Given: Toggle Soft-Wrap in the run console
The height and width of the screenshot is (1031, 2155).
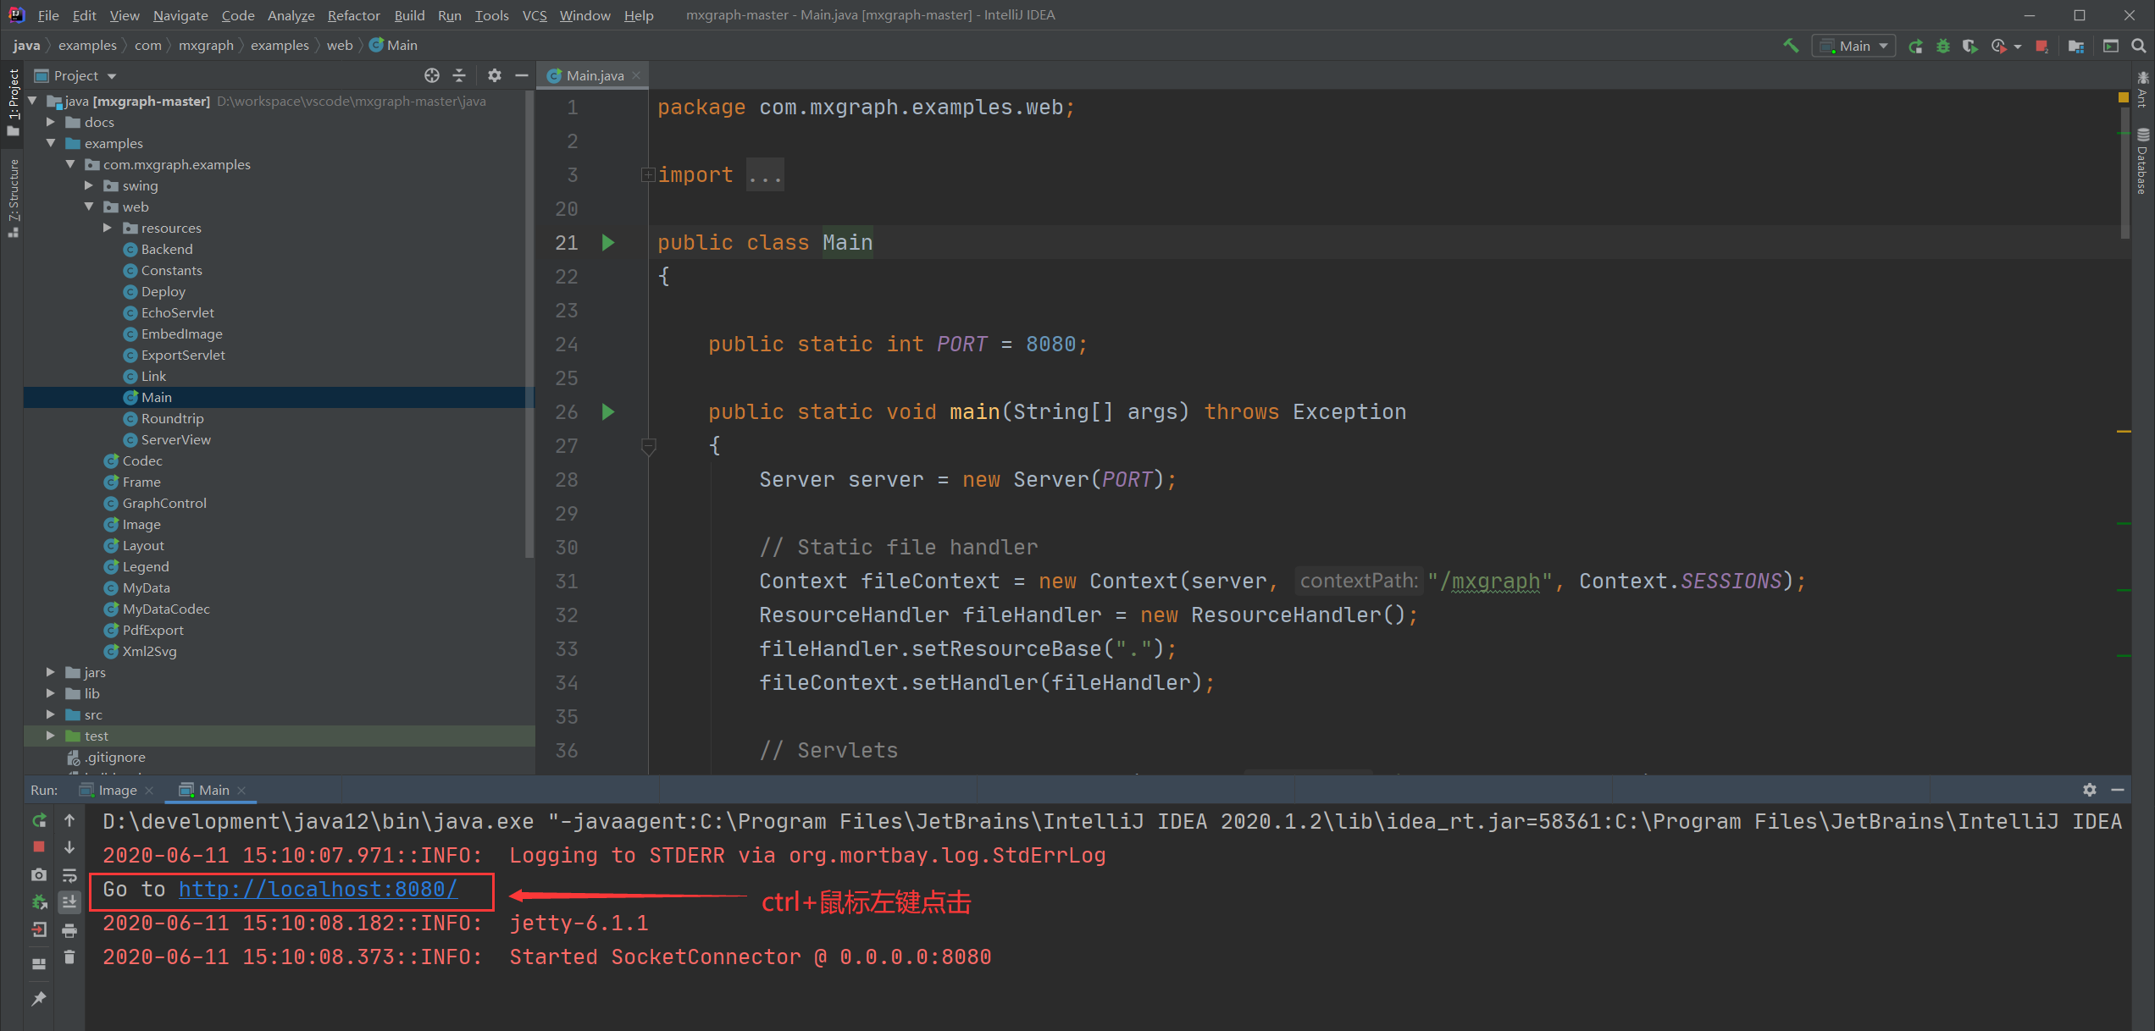Looking at the screenshot, I should click(x=69, y=874).
